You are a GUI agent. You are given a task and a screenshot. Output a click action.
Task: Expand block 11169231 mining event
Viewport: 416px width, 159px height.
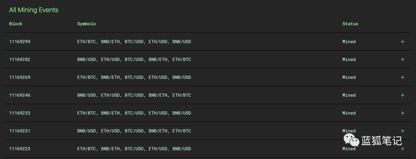click(x=403, y=131)
